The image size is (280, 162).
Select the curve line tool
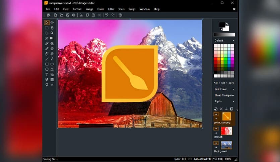[x=52, y=59]
